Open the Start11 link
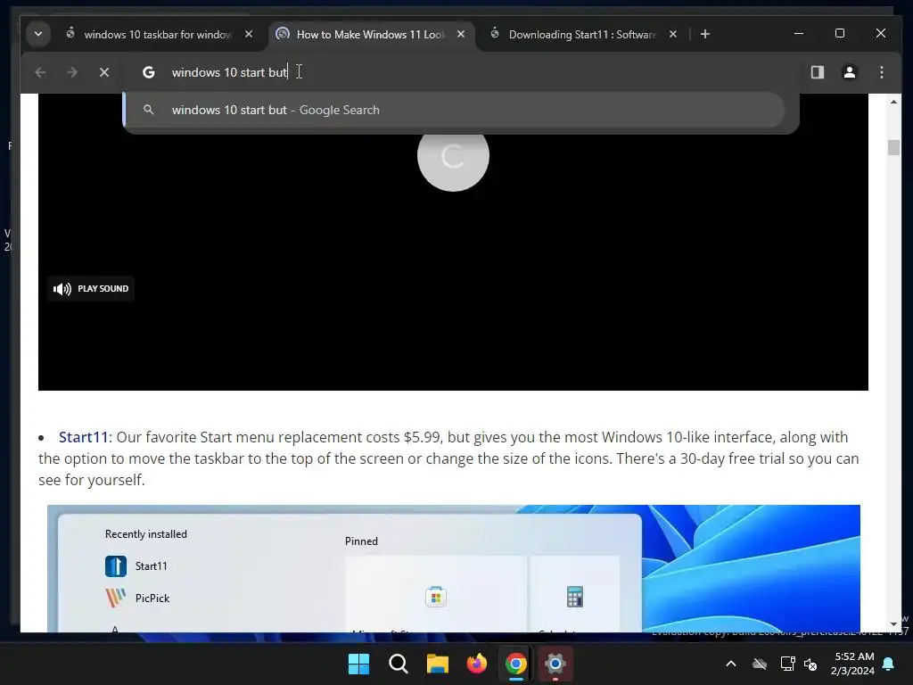 (x=83, y=437)
